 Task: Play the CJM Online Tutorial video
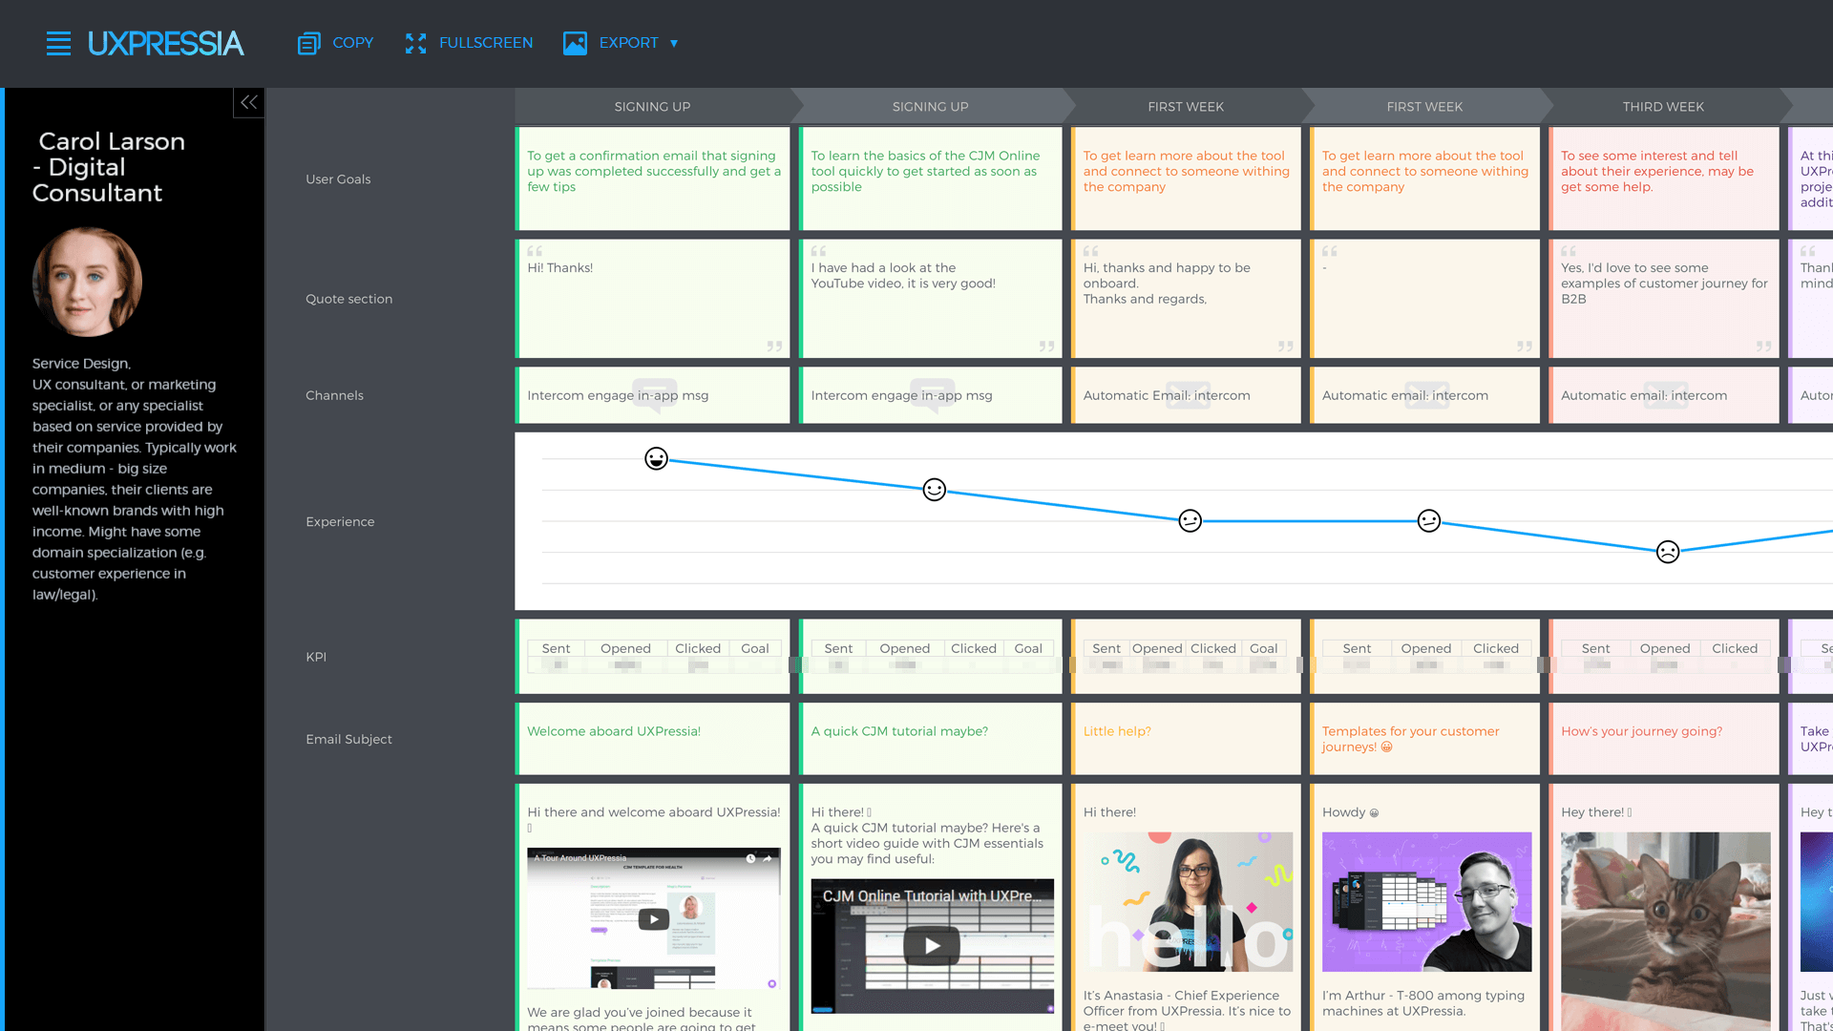click(x=932, y=945)
